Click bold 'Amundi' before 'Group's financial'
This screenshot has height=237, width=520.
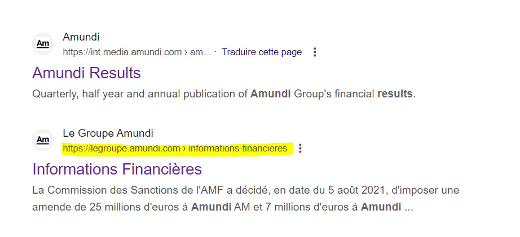click(x=271, y=94)
